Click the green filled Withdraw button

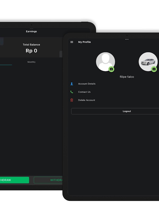[x=15, y=180]
